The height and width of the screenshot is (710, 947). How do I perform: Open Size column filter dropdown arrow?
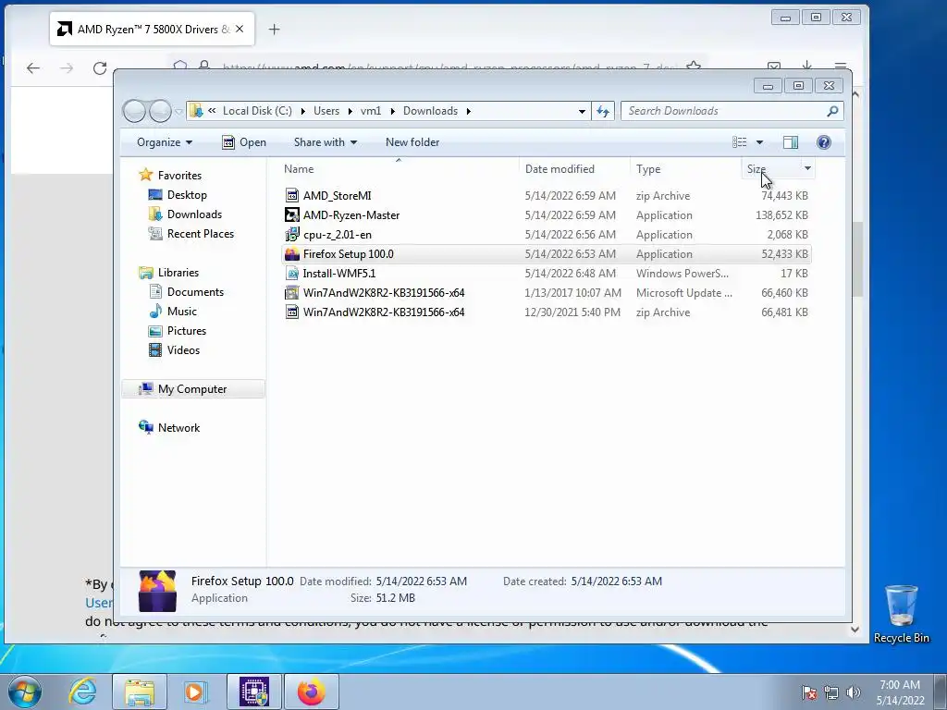(x=807, y=168)
